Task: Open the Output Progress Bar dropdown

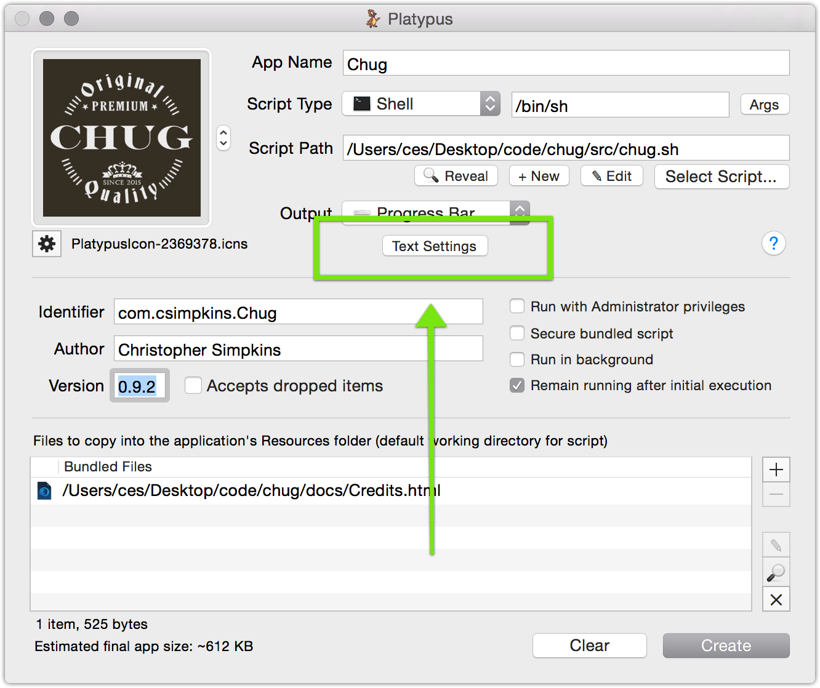Action: click(436, 213)
